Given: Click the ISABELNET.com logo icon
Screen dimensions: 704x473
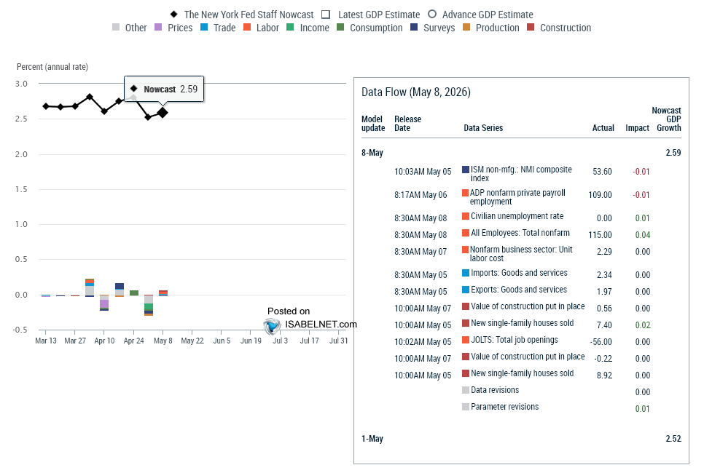Looking at the screenshot, I should (x=272, y=326).
